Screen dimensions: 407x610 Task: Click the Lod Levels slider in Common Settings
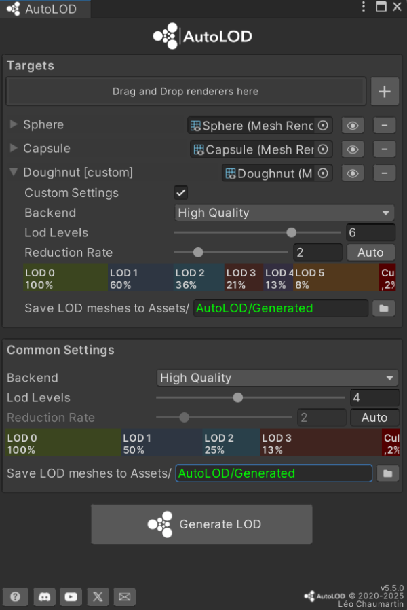coord(237,397)
